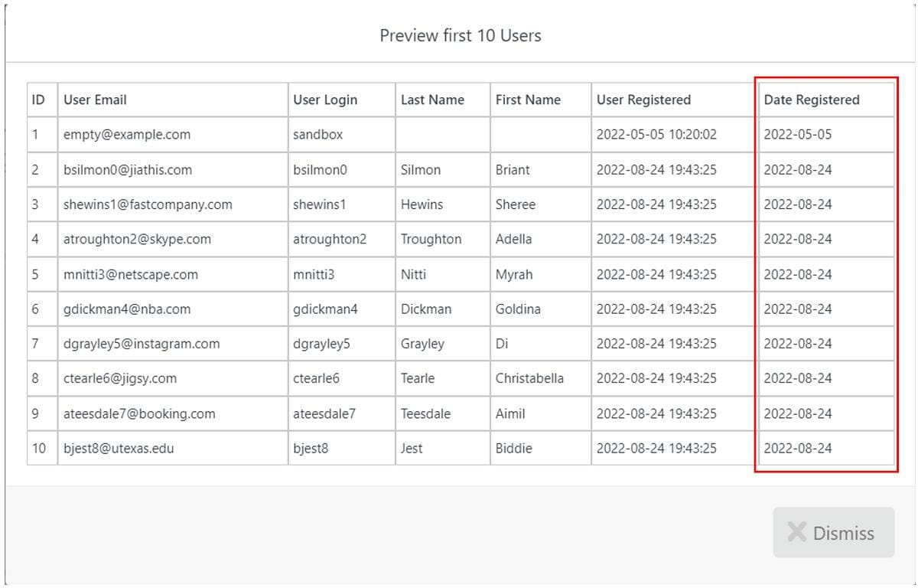Click email mnitti3@netscape.com
918x588 pixels.
point(131,274)
